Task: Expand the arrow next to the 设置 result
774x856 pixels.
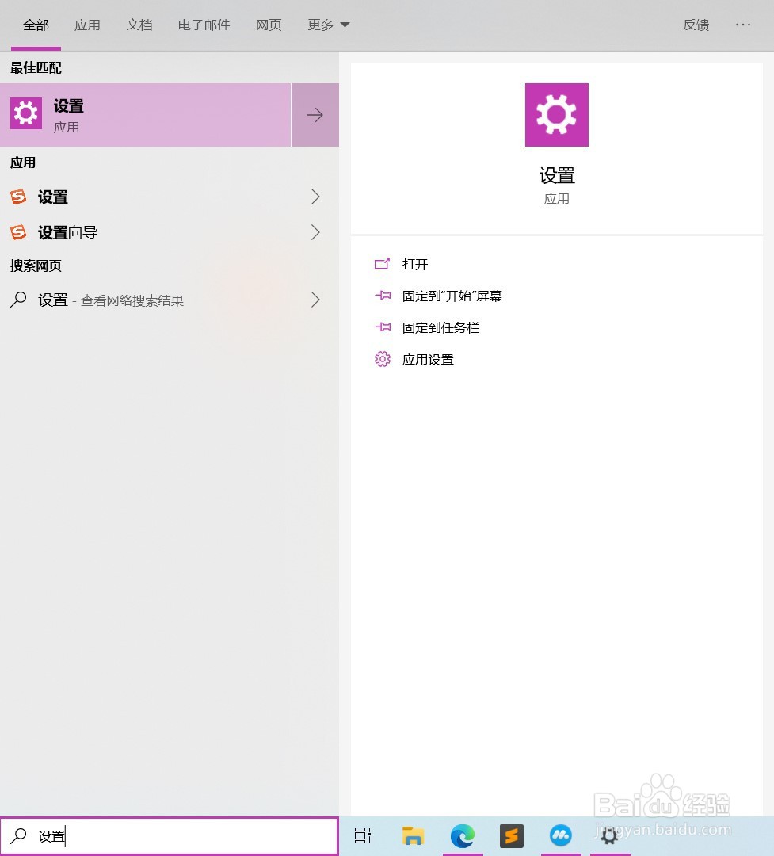Action: click(315, 114)
